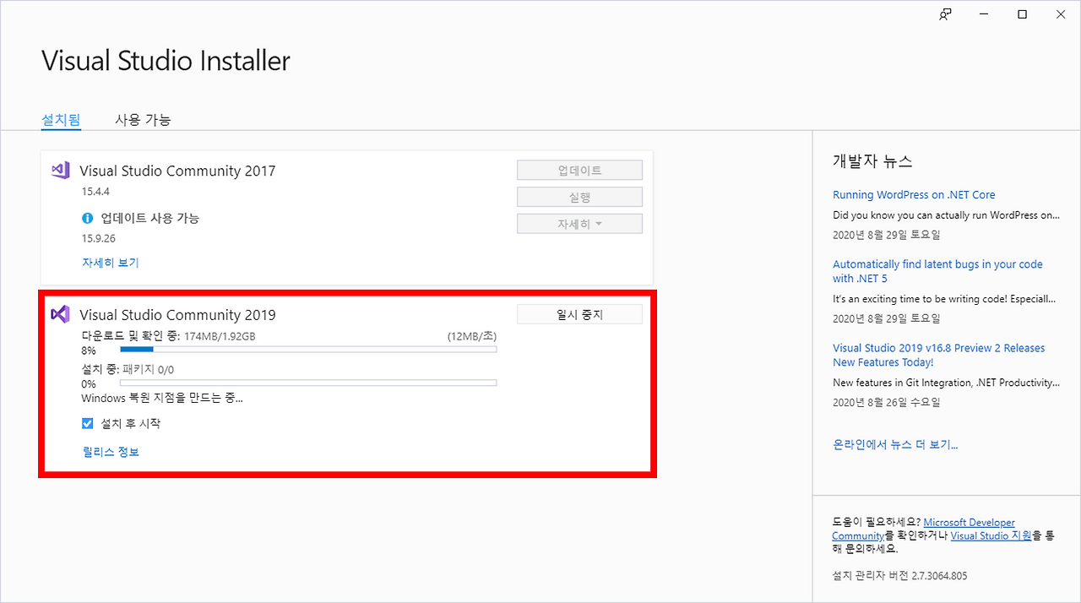Click the 설치 관리자 버전 2.7.3064.805 text
The height and width of the screenshot is (603, 1081).
pos(899,576)
